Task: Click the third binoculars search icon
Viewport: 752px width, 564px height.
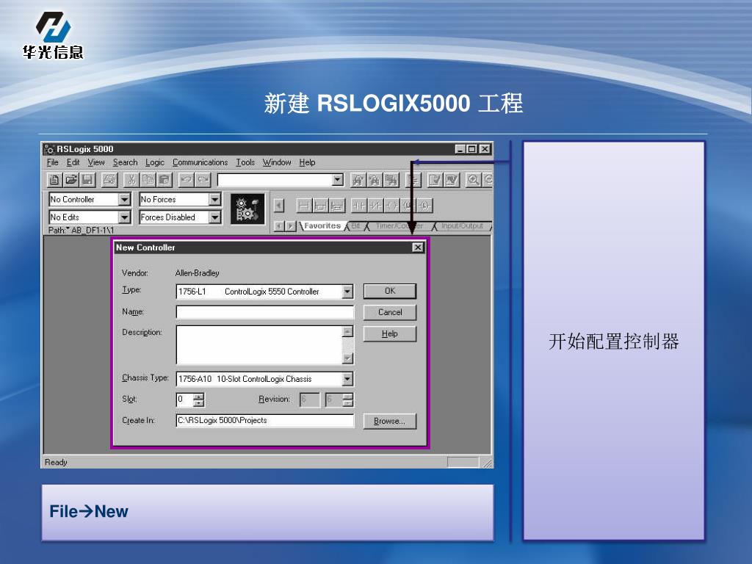Action: (391, 180)
